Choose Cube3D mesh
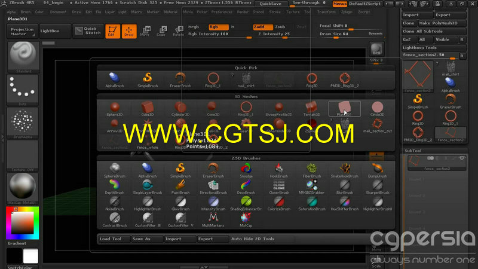Viewport: 478px width, 269px height. (x=148, y=109)
